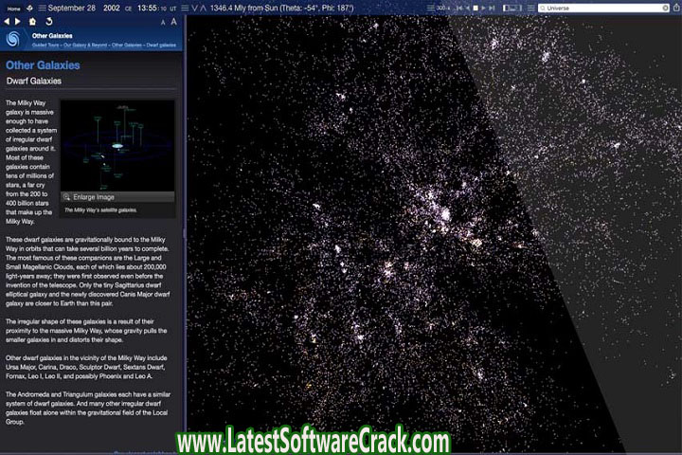
Task: Open the 'Guided Tours' breadcrumb link
Action: 45,45
